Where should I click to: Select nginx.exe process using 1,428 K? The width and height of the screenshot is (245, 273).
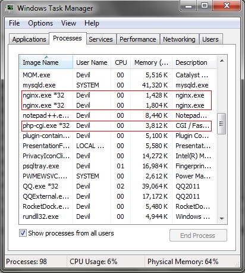click(x=118, y=95)
